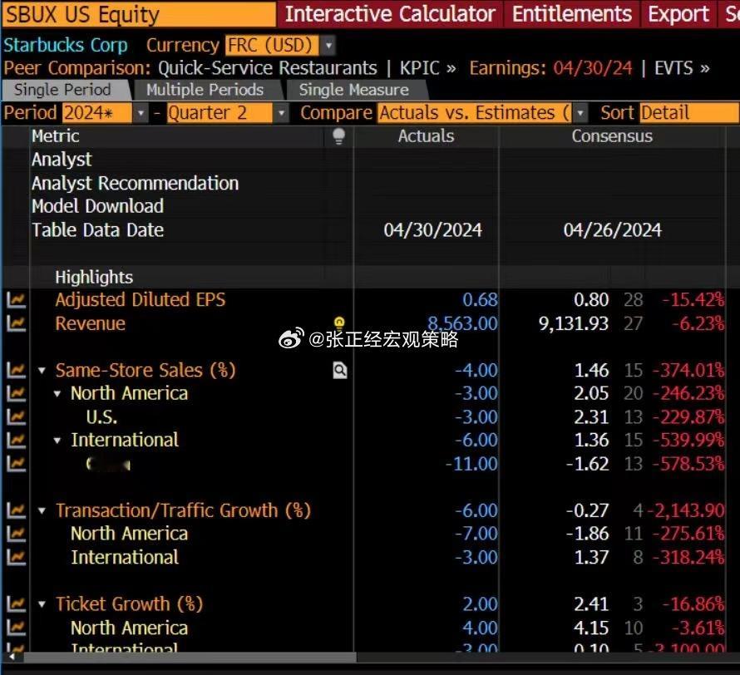740x675 pixels.
Task: Open the Interactive Calculator menu
Action: 390,14
